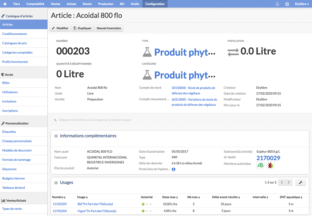
Task: Open the Tiers menu
Action: (x=17, y=4)
